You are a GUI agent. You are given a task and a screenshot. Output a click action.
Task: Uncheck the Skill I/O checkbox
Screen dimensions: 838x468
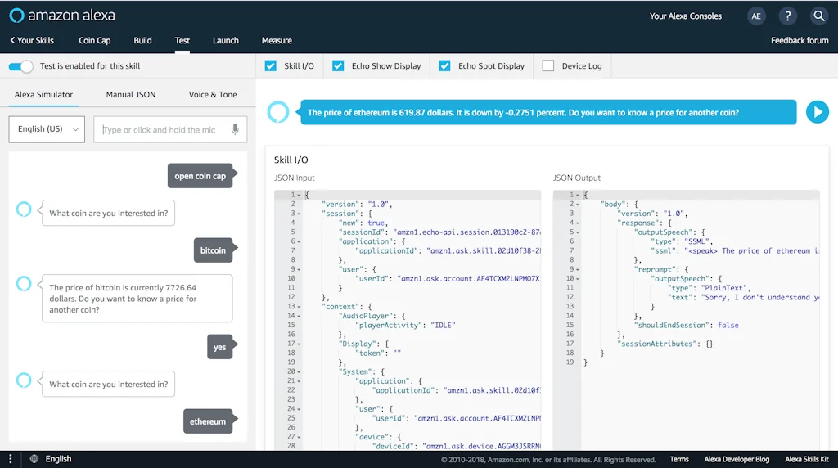pyautogui.click(x=271, y=66)
